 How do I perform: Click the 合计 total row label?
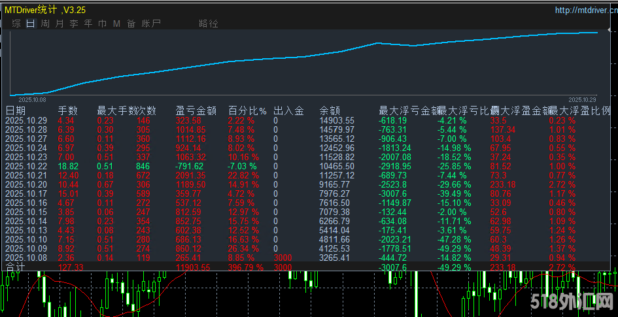pyautogui.click(x=16, y=267)
